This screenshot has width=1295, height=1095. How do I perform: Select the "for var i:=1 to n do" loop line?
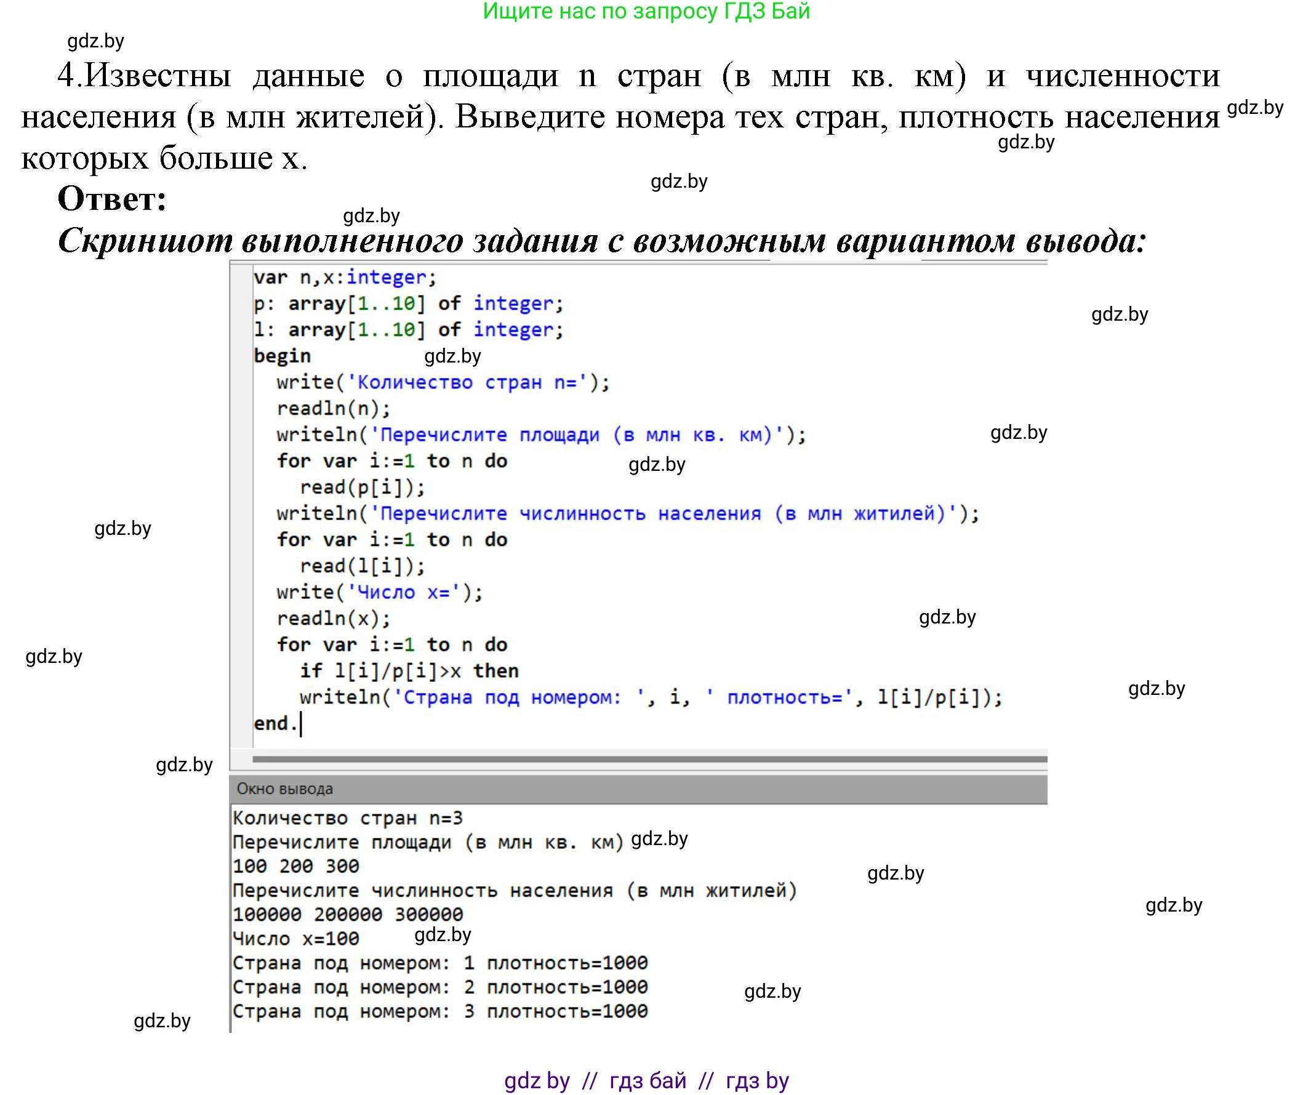(391, 460)
